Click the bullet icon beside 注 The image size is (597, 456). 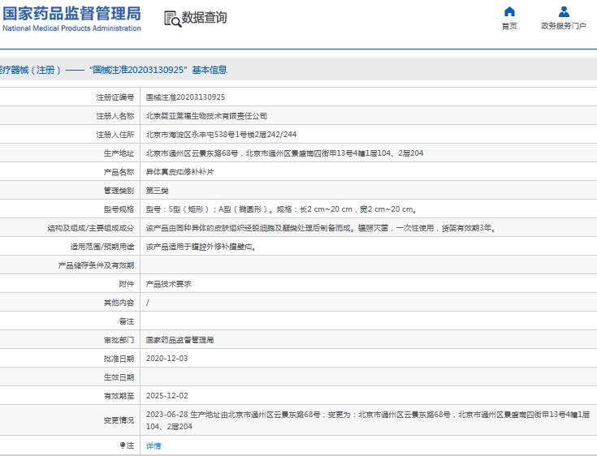tap(122, 445)
